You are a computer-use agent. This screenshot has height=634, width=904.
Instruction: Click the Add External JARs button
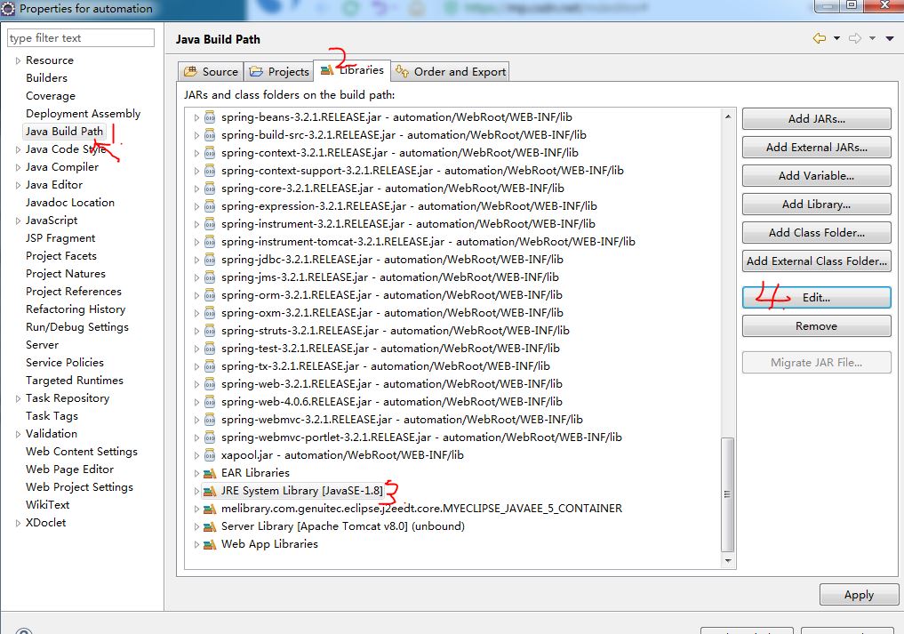tap(815, 147)
